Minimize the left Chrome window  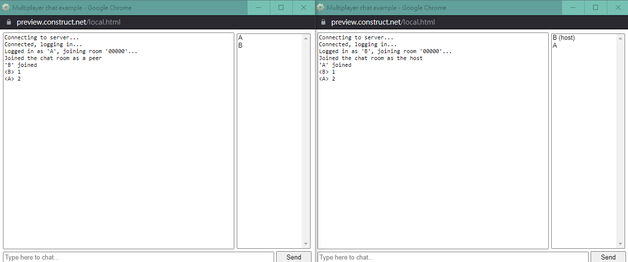(x=258, y=7)
